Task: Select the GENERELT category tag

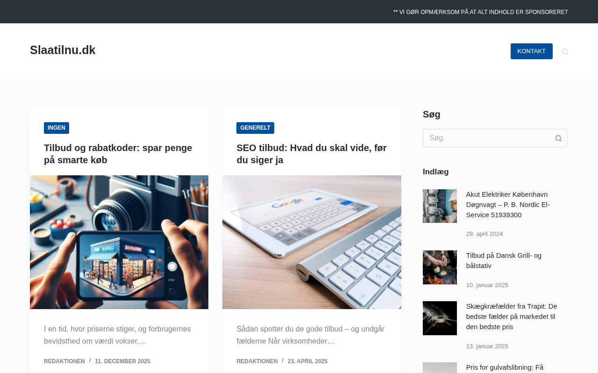Action: [x=255, y=128]
